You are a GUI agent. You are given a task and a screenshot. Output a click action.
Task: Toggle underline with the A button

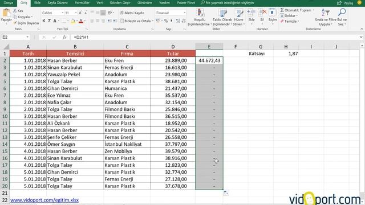click(55, 21)
